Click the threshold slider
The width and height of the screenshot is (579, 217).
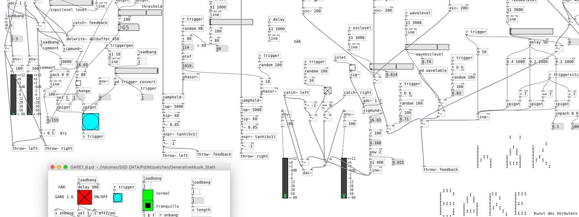[x=140, y=13]
